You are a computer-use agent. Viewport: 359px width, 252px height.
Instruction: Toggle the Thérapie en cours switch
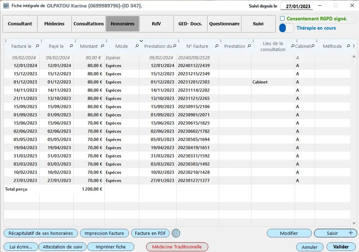pos(286,28)
